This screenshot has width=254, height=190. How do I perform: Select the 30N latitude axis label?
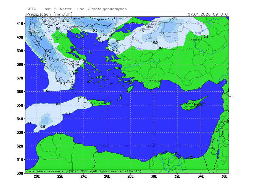(x=20, y=173)
